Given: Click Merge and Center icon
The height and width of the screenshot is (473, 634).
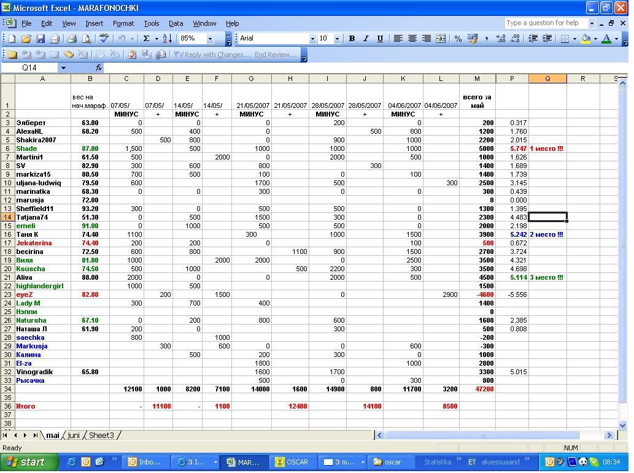Looking at the screenshot, I should coord(441,39).
